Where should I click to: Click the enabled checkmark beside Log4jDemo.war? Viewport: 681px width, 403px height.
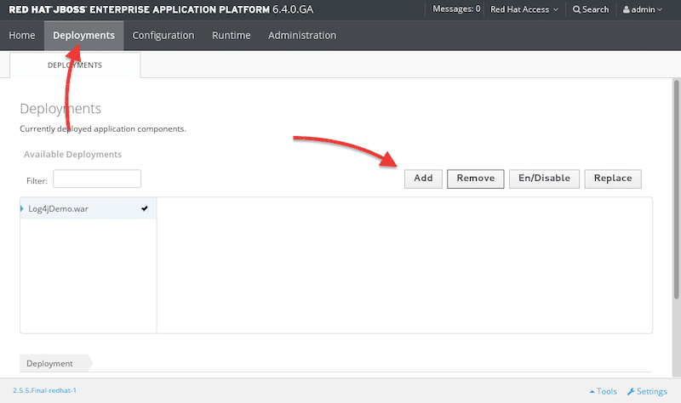pos(145,208)
